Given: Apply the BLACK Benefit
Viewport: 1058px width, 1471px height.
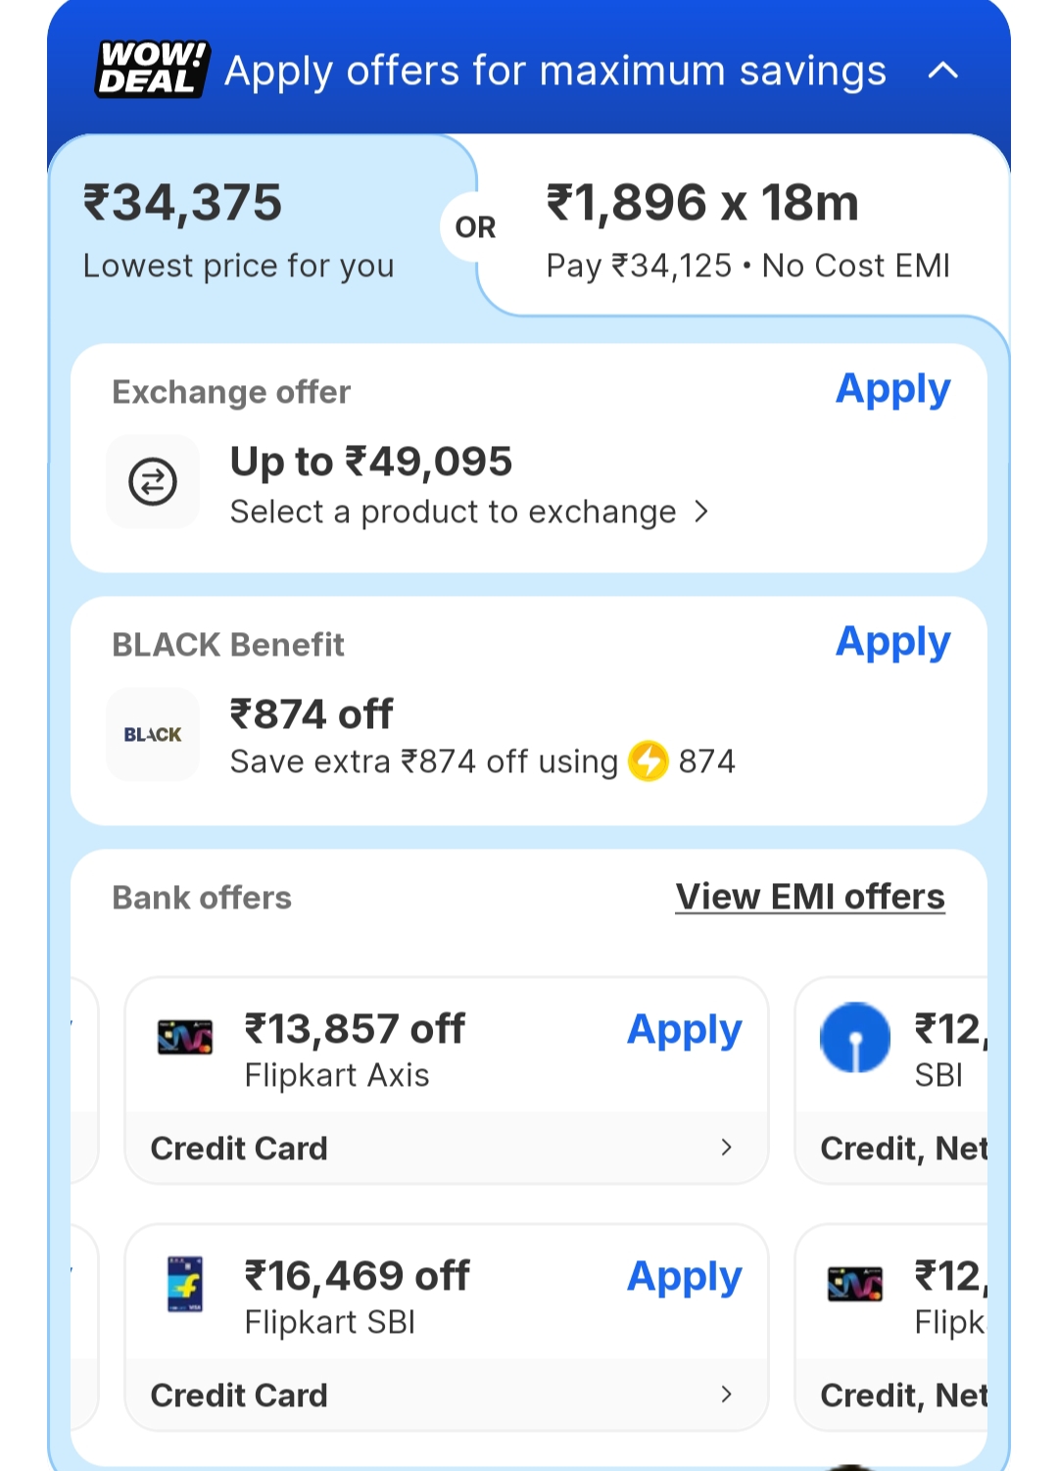Looking at the screenshot, I should (892, 642).
